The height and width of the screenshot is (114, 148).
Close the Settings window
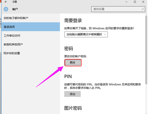(x=143, y=2)
